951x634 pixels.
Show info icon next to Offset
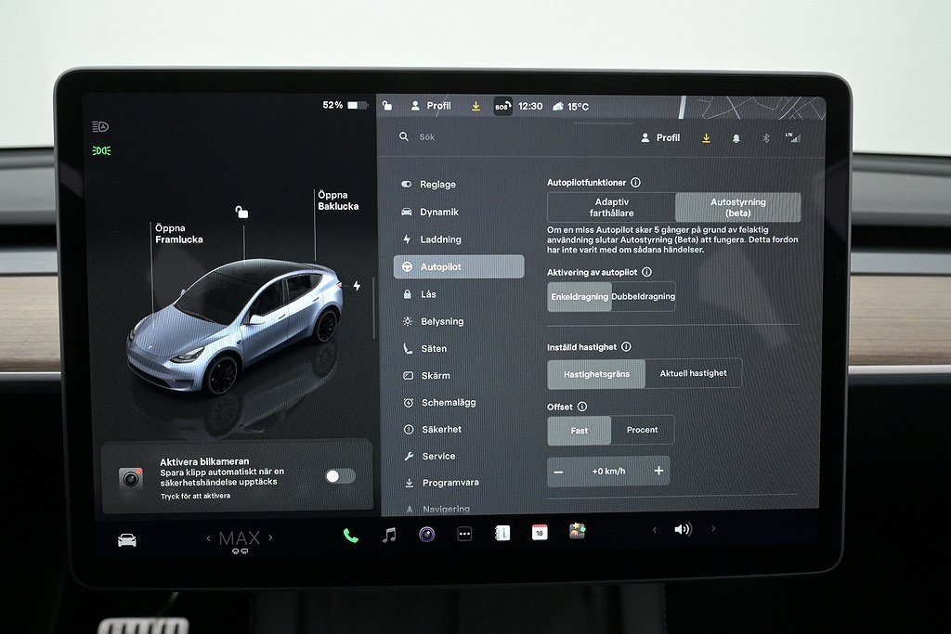click(582, 407)
